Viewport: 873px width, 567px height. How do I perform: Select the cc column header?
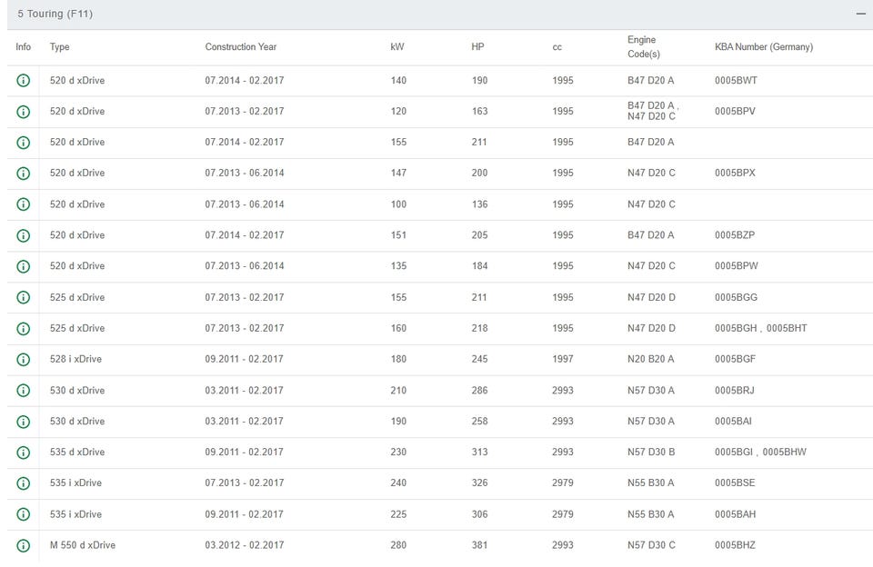(x=557, y=47)
